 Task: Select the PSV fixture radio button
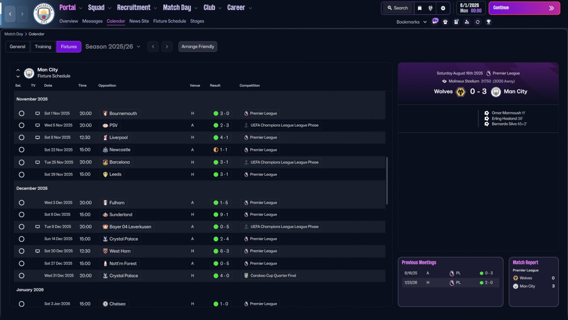pos(21,125)
